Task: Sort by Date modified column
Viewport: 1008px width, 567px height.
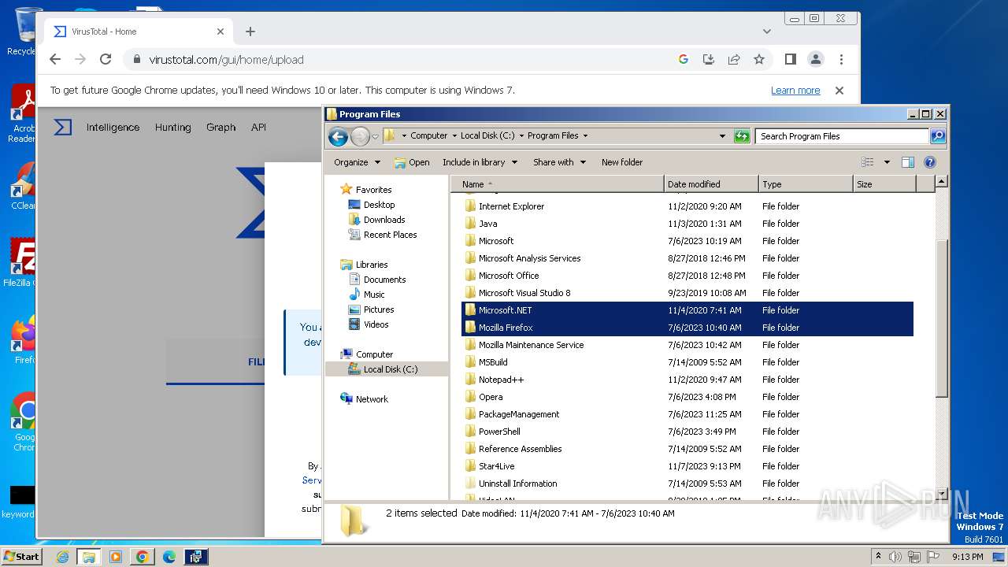Action: (711, 184)
